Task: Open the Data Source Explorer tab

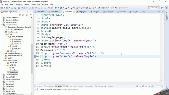Action: tap(75, 86)
